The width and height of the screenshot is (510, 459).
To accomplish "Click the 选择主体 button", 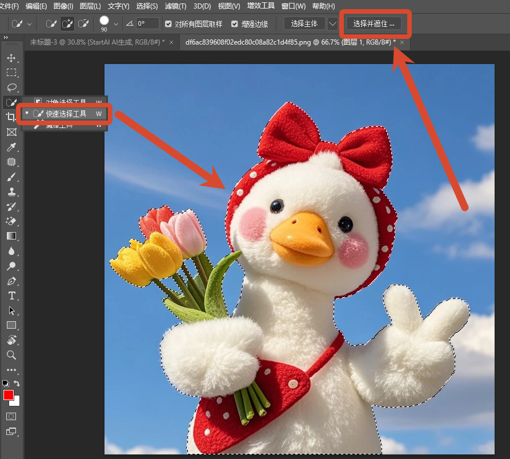I will 304,24.
